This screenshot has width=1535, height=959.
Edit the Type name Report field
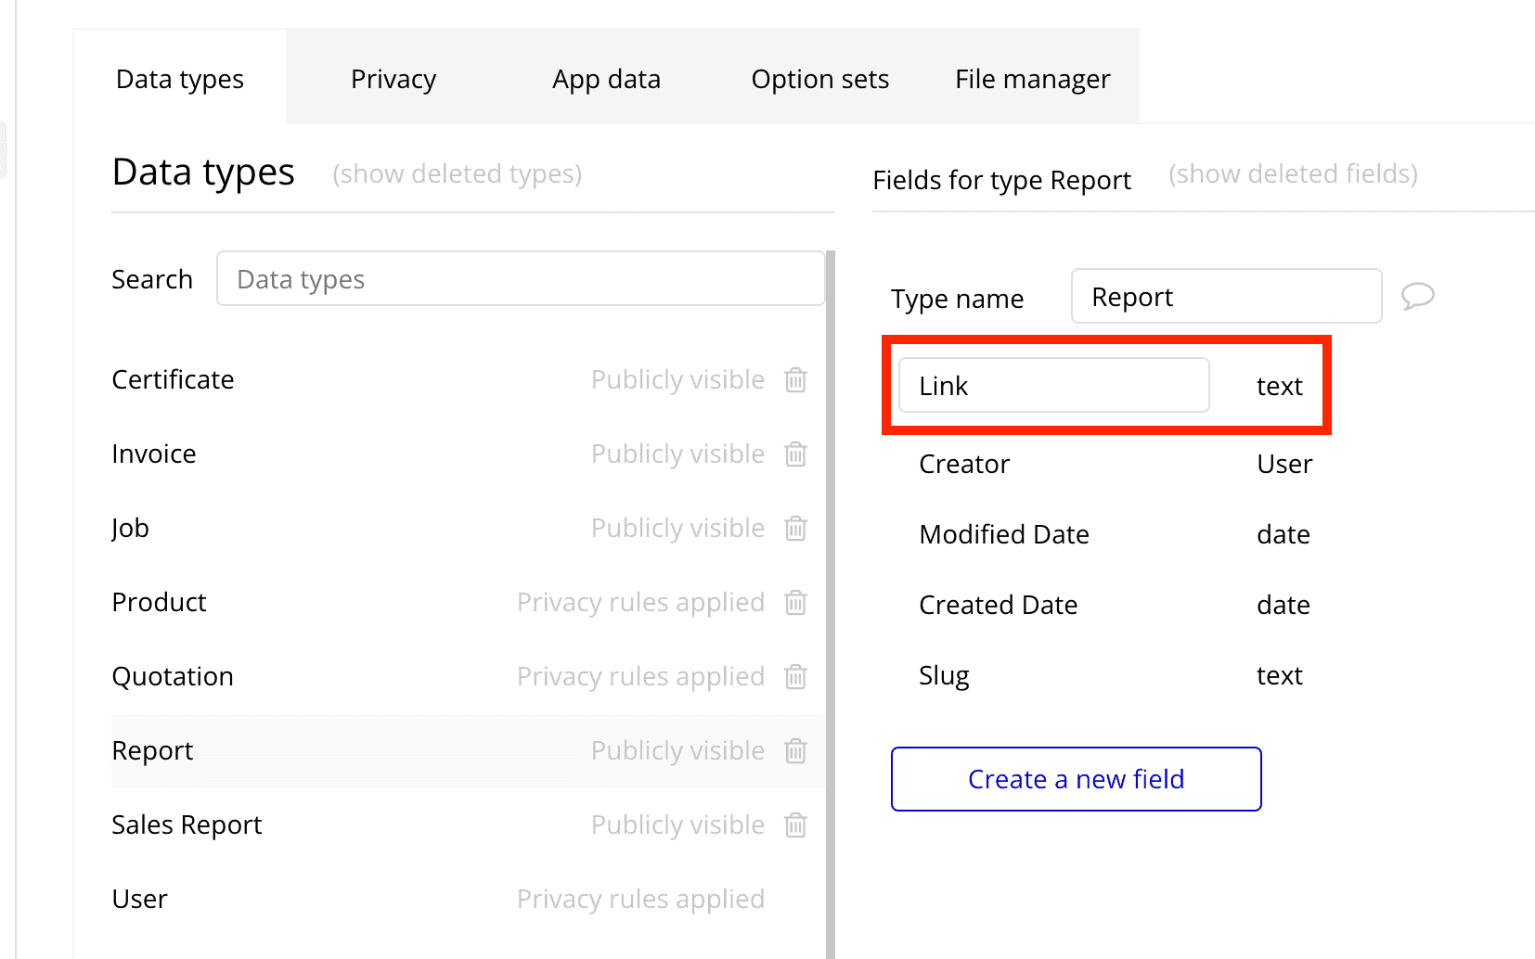coord(1225,297)
